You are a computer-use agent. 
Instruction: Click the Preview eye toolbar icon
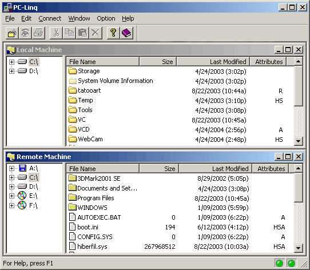coord(25,33)
